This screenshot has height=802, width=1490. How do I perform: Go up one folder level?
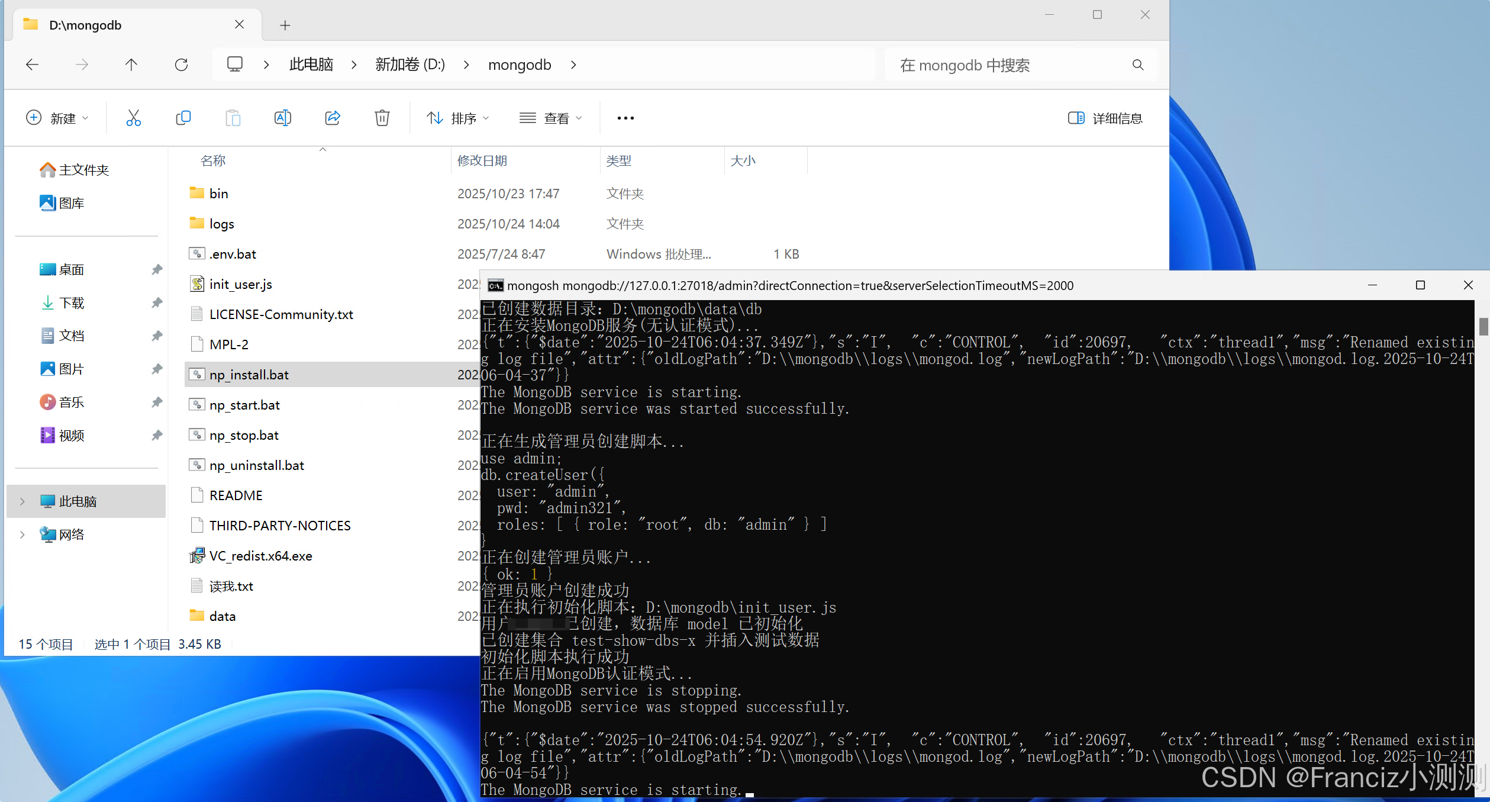pyautogui.click(x=131, y=65)
